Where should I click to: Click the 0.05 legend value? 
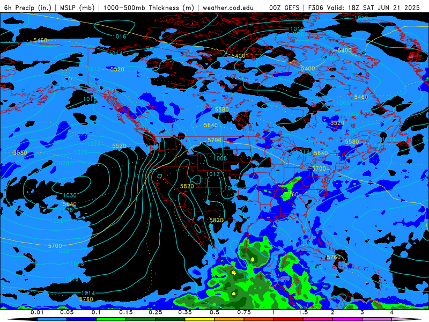66,312
